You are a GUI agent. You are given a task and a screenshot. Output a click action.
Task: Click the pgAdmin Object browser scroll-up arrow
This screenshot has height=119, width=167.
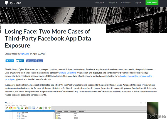tap(54, 112)
